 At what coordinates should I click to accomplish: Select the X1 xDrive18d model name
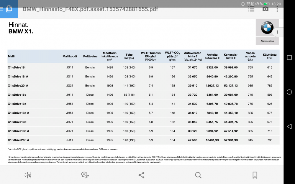pyautogui.click(x=17, y=122)
